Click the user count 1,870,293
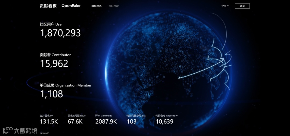Image resolution: width=290 pixels, height=136 pixels. point(60,33)
